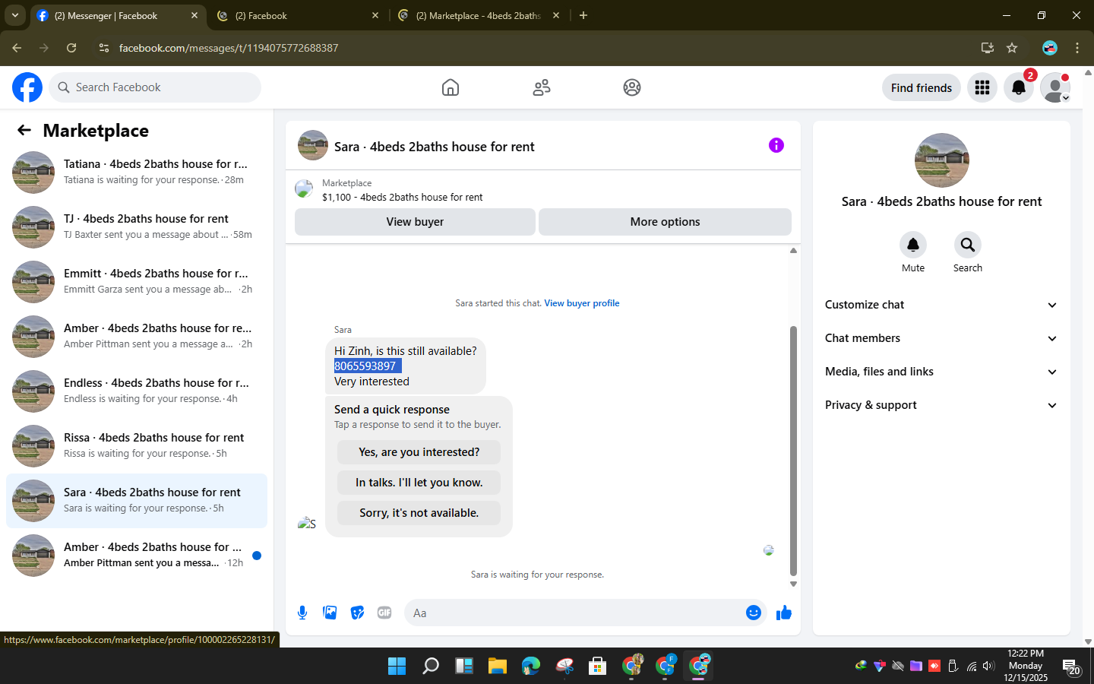The width and height of the screenshot is (1094, 684).
Task: Open Windows taskbar search
Action: tap(431, 667)
